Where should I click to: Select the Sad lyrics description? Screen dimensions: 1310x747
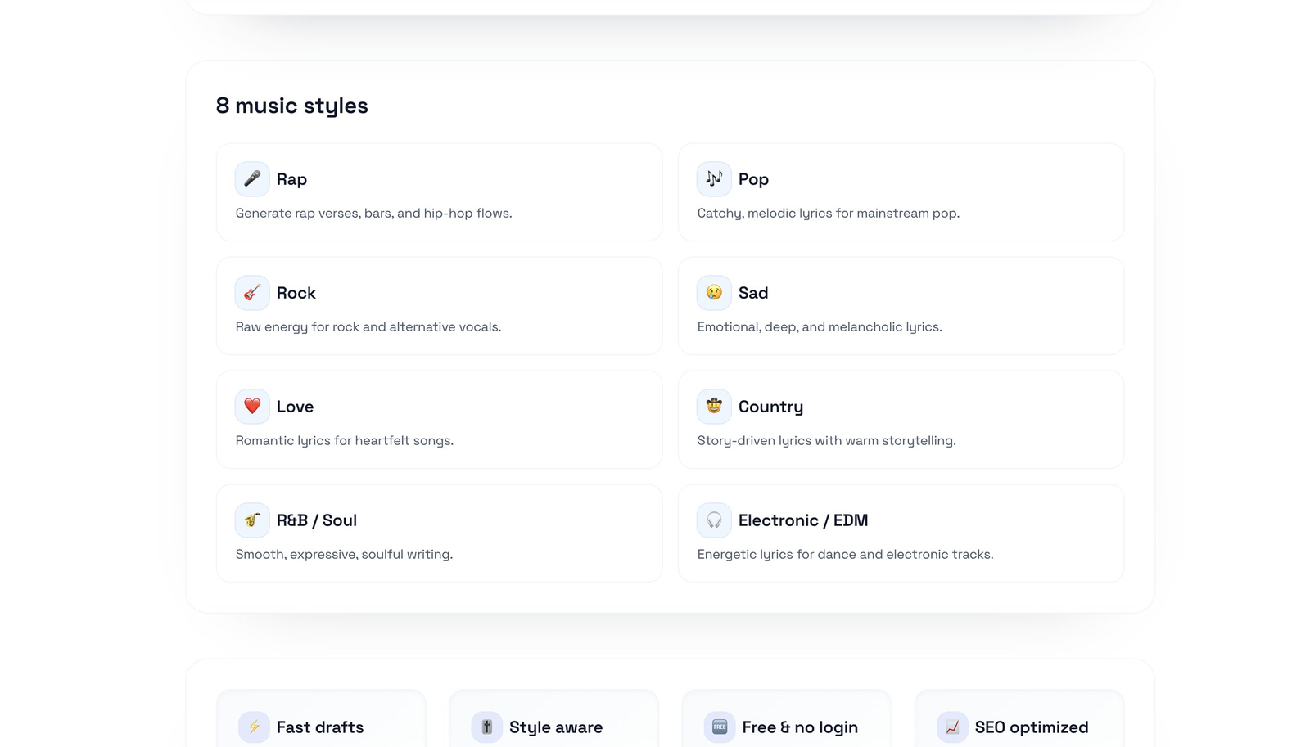tap(820, 327)
